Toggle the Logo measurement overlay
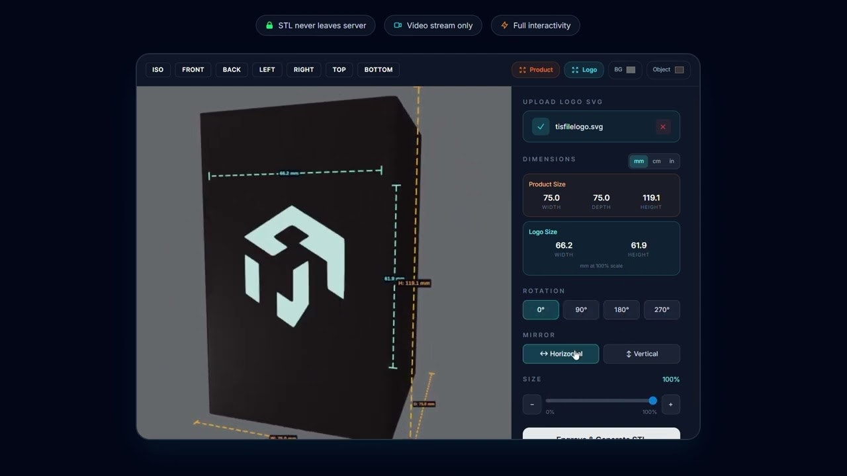The height and width of the screenshot is (476, 847). coord(584,69)
